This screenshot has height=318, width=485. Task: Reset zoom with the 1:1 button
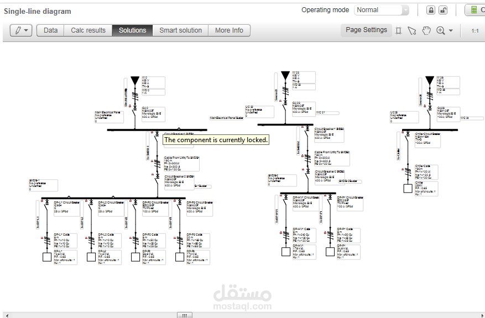click(475, 30)
